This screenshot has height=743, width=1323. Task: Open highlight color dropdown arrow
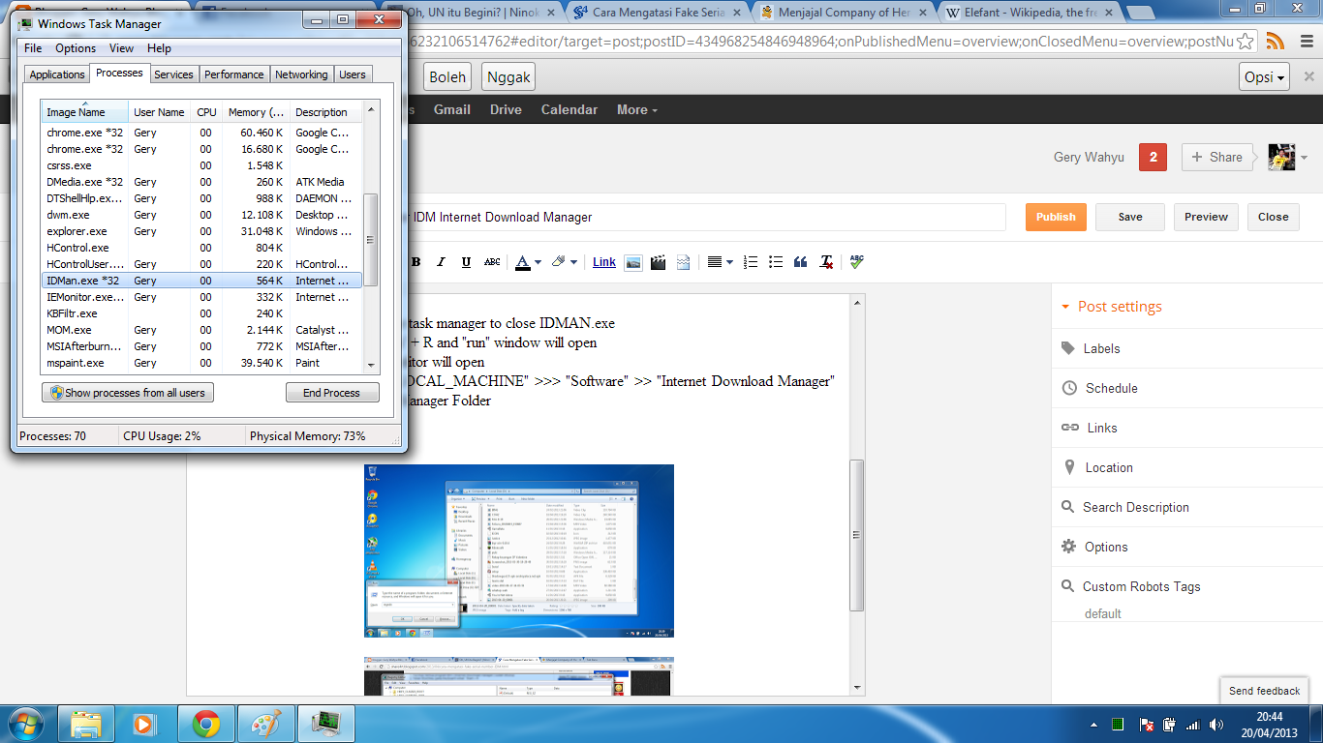coord(573,262)
